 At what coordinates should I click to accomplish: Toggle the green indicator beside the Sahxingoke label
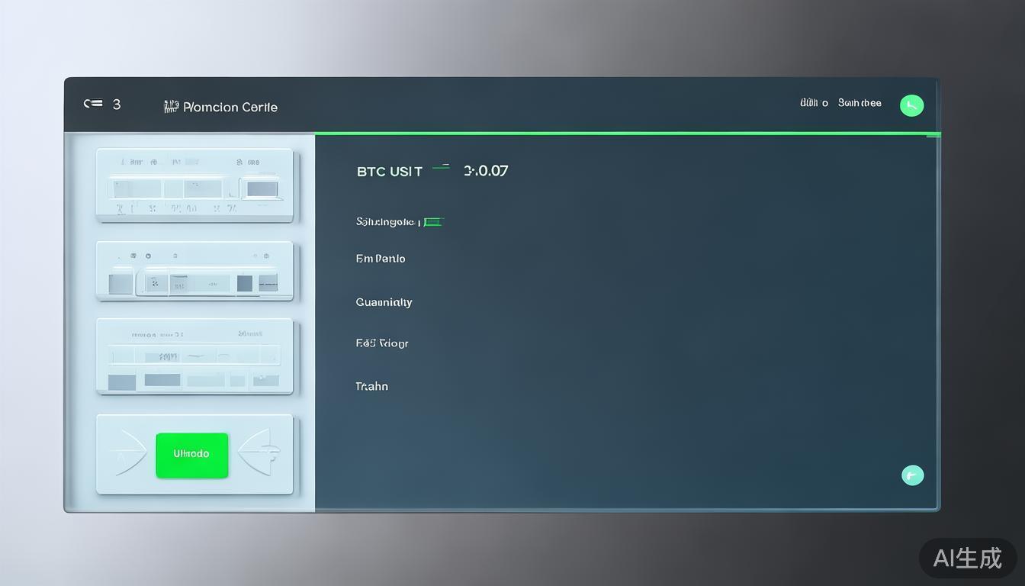click(x=433, y=222)
